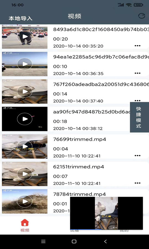Open more options for 00:37:40 video
Image resolution: width=149 pixels, height=249 pixels.
(x=138, y=101)
